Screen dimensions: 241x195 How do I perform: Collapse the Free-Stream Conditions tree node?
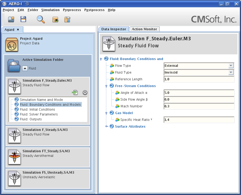coord(106,86)
